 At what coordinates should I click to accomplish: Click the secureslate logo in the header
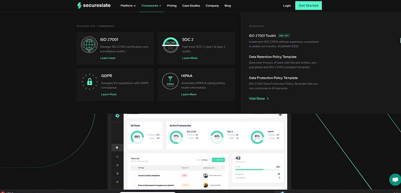94,5
